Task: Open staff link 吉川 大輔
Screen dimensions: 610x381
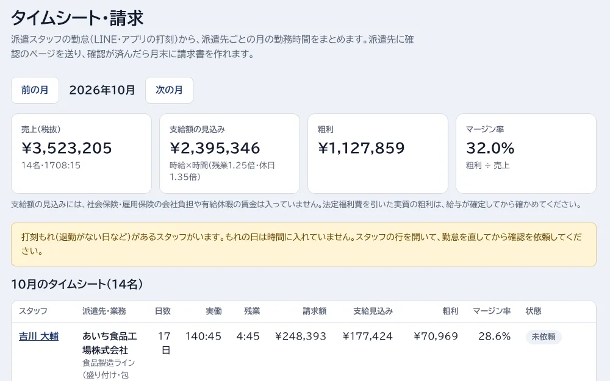Action: click(39, 336)
